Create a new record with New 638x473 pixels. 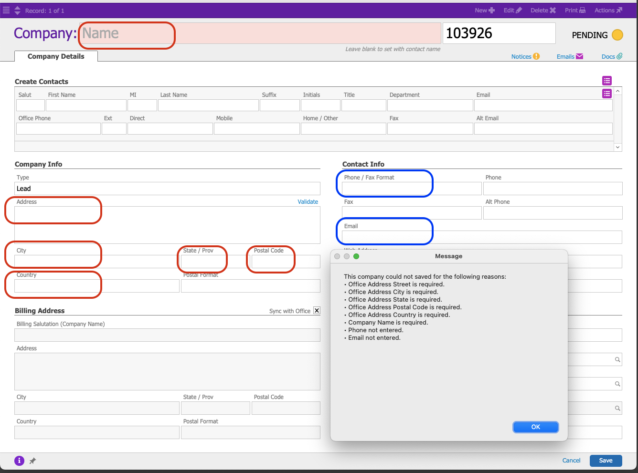(x=485, y=10)
